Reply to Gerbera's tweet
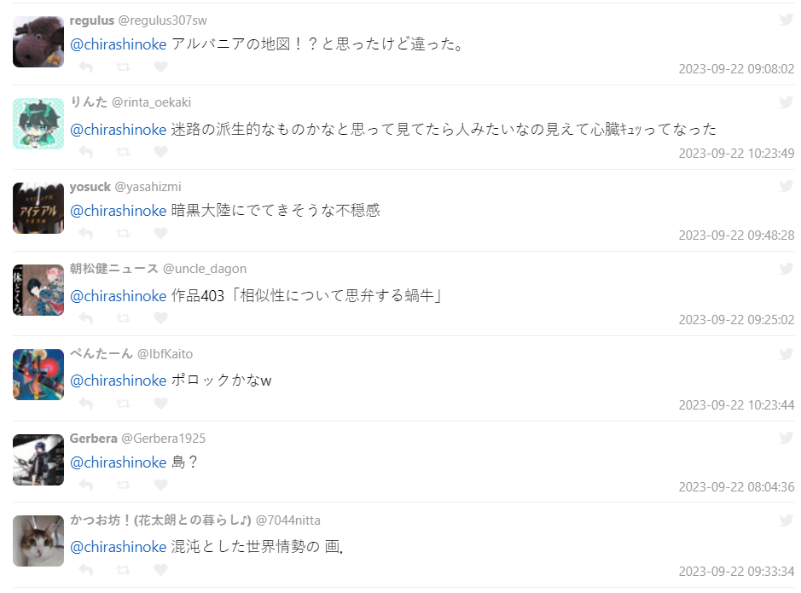801x593 pixels. (x=86, y=485)
